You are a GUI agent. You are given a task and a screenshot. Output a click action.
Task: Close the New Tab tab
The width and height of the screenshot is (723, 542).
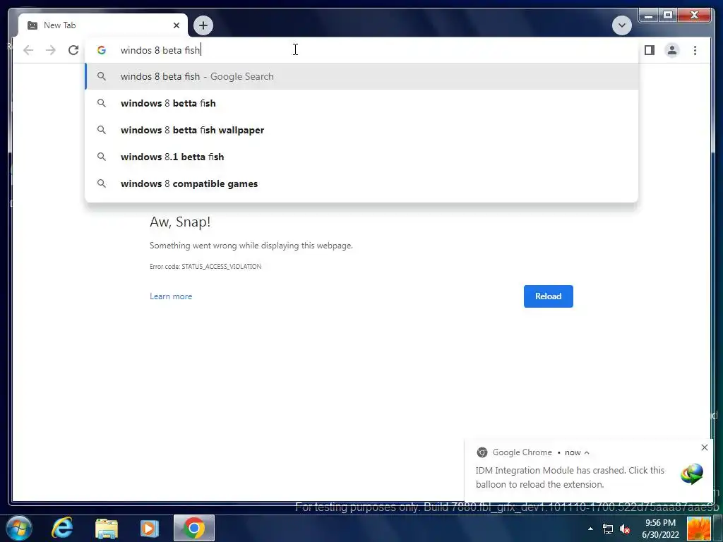(x=176, y=25)
